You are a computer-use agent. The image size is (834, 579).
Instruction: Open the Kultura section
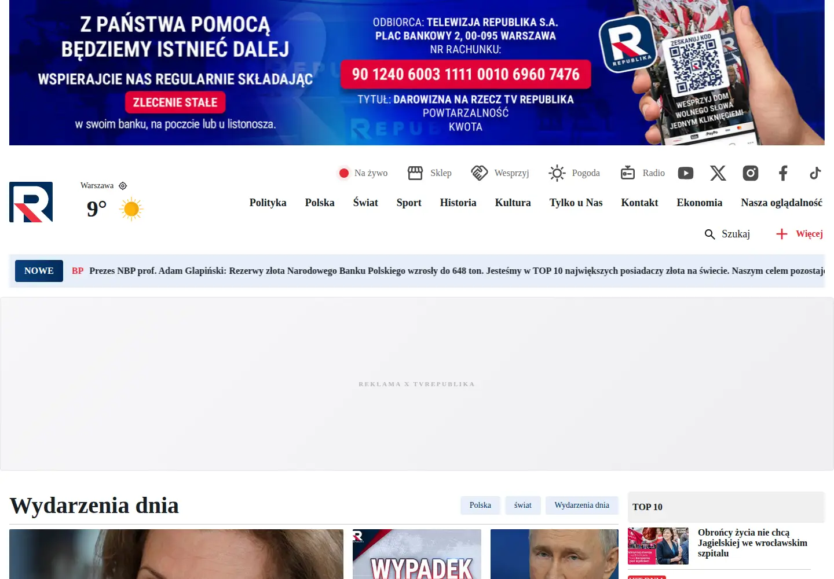pos(513,203)
